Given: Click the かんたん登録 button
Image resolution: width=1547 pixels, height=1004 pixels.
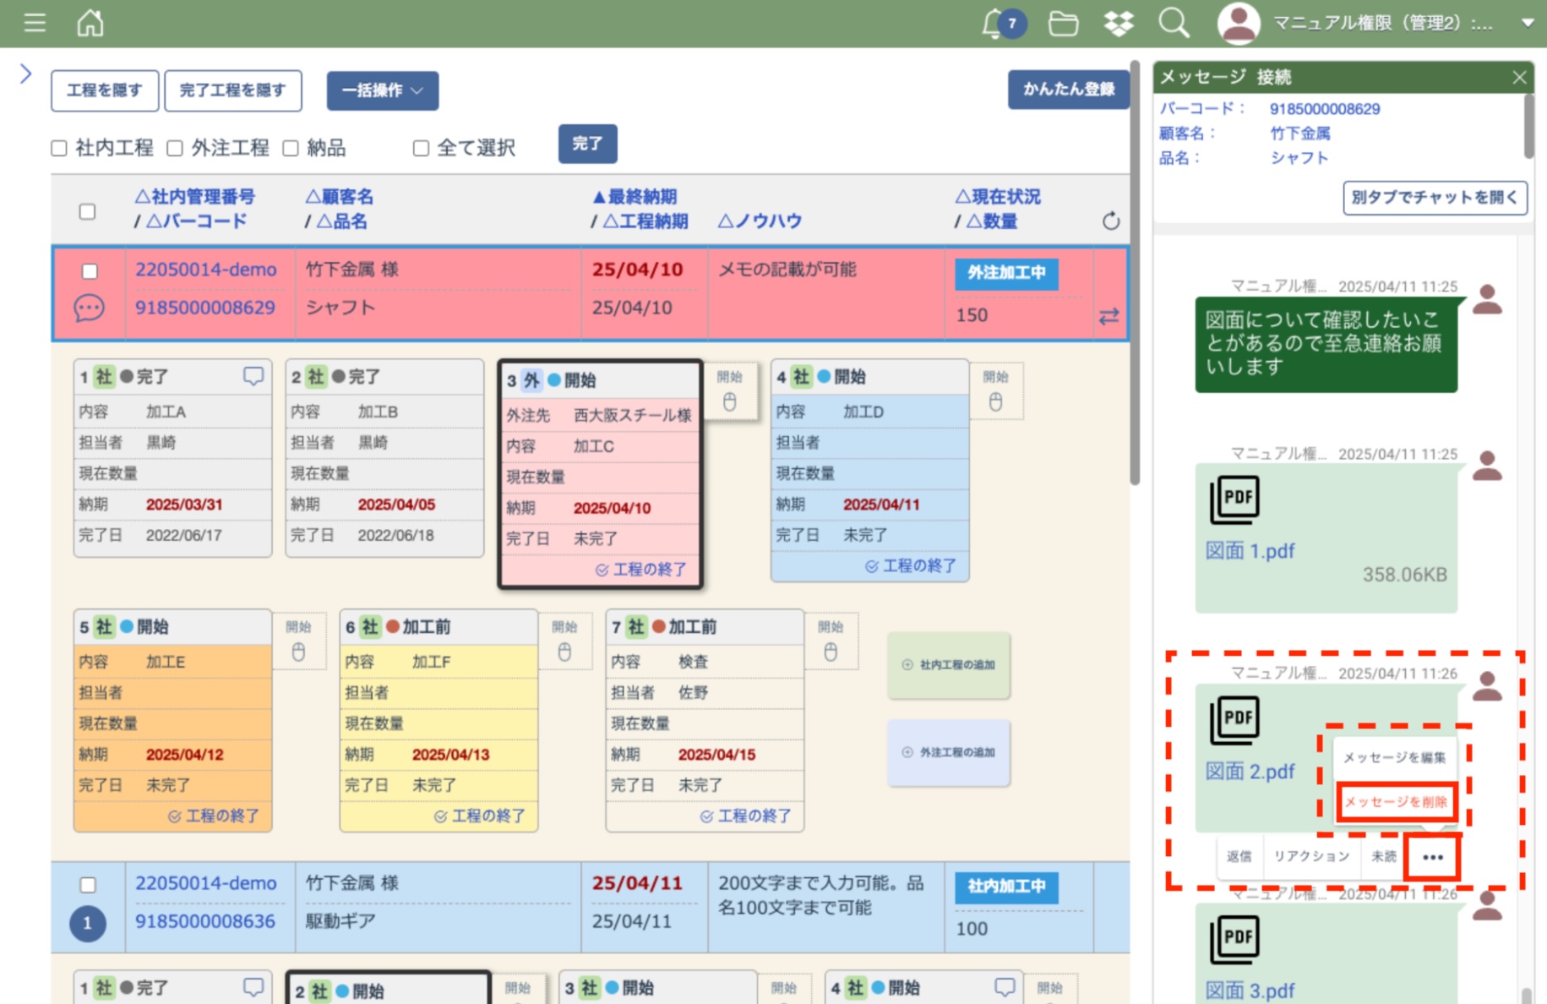Looking at the screenshot, I should pyautogui.click(x=1068, y=90).
